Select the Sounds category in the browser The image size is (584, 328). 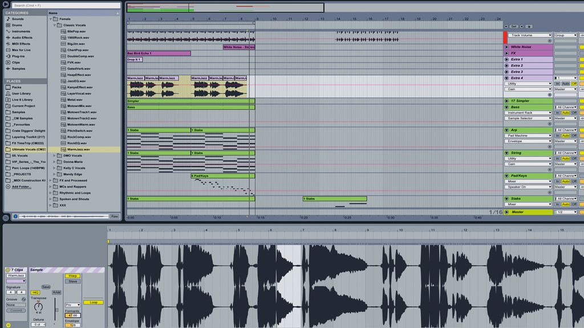(x=17, y=19)
